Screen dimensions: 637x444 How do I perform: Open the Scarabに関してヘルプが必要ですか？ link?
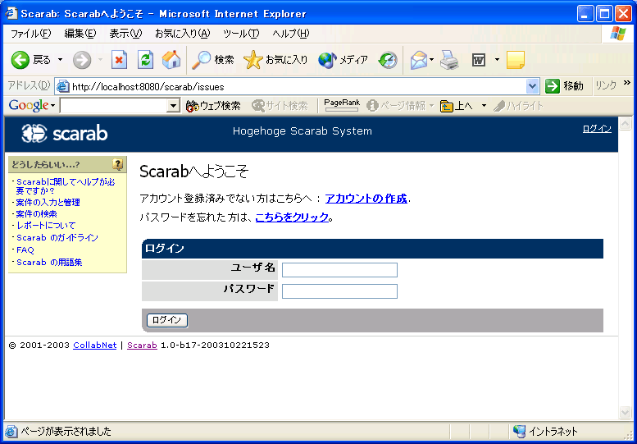tap(66, 186)
